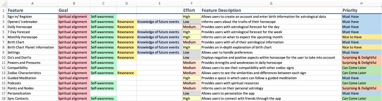
Task: Select the 'Monthly Horoscope' feature cell
Action: (x=32, y=37)
